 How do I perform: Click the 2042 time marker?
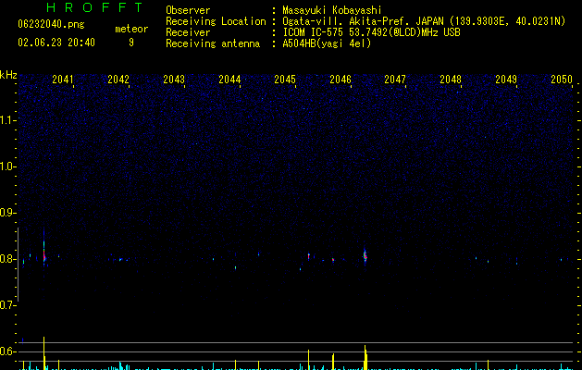pyautogui.click(x=118, y=79)
